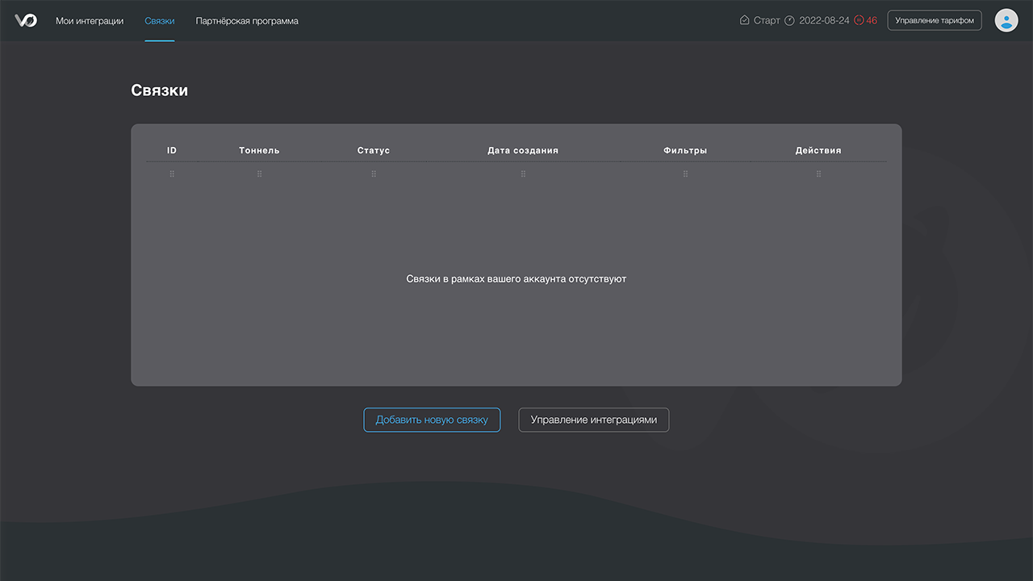This screenshot has height=581, width=1033.
Task: Click the Старт tariff plan icon
Action: (x=744, y=20)
